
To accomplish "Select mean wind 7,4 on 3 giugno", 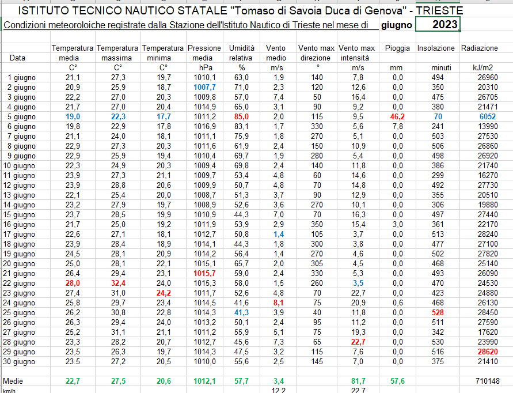I will click(x=279, y=97).
